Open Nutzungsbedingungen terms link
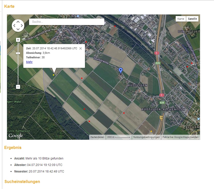Screen dimensions: 214x189 [146, 137]
